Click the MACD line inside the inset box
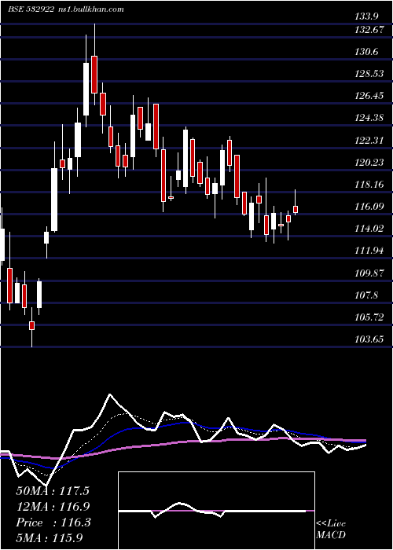 pyautogui.click(x=212, y=510)
